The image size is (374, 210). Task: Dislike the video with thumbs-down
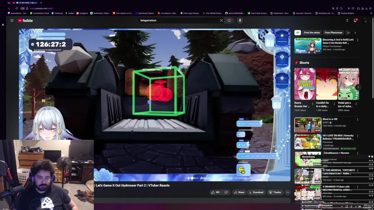(x=226, y=192)
